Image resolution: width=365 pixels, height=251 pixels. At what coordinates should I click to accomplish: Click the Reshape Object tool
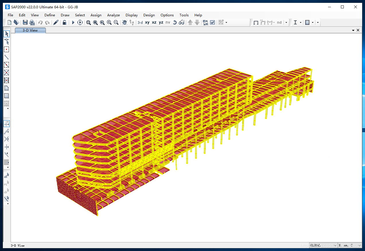[x=7, y=42]
